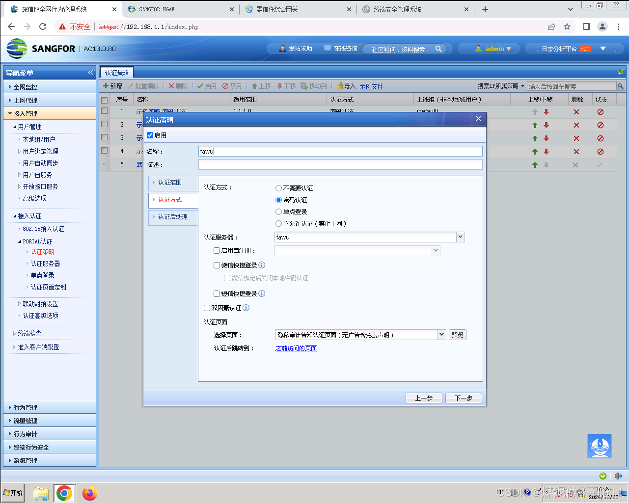Open browser tab search chevron
Screen dimensions: 629x503
coord(570,9)
